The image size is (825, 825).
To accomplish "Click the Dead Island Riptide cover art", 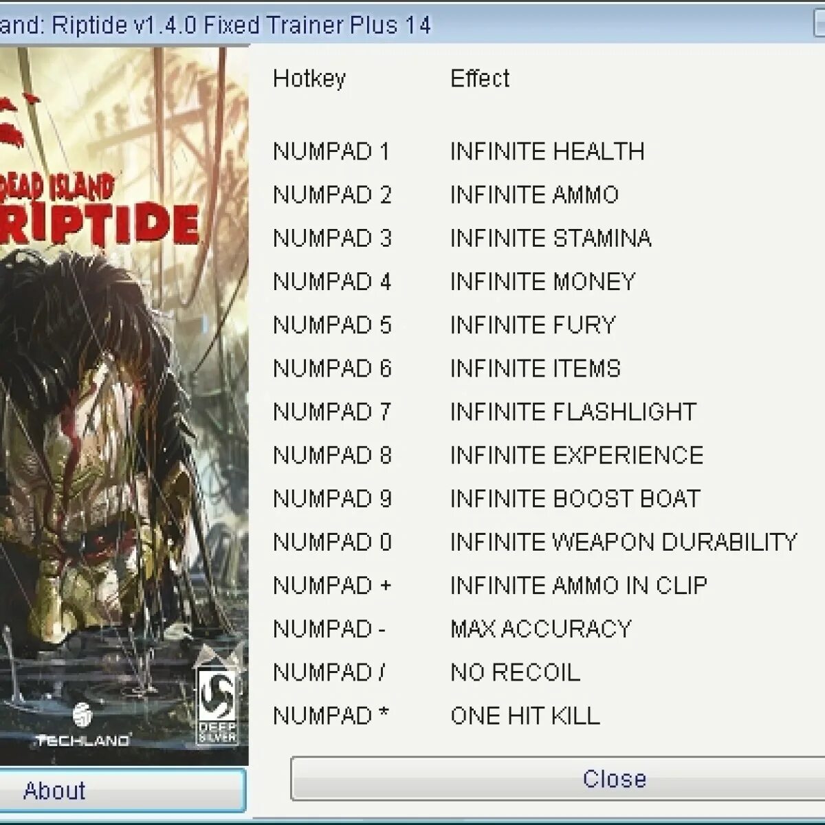I will (x=124, y=406).
